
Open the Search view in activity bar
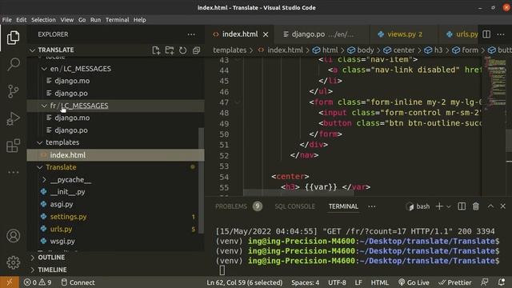pos(13,64)
